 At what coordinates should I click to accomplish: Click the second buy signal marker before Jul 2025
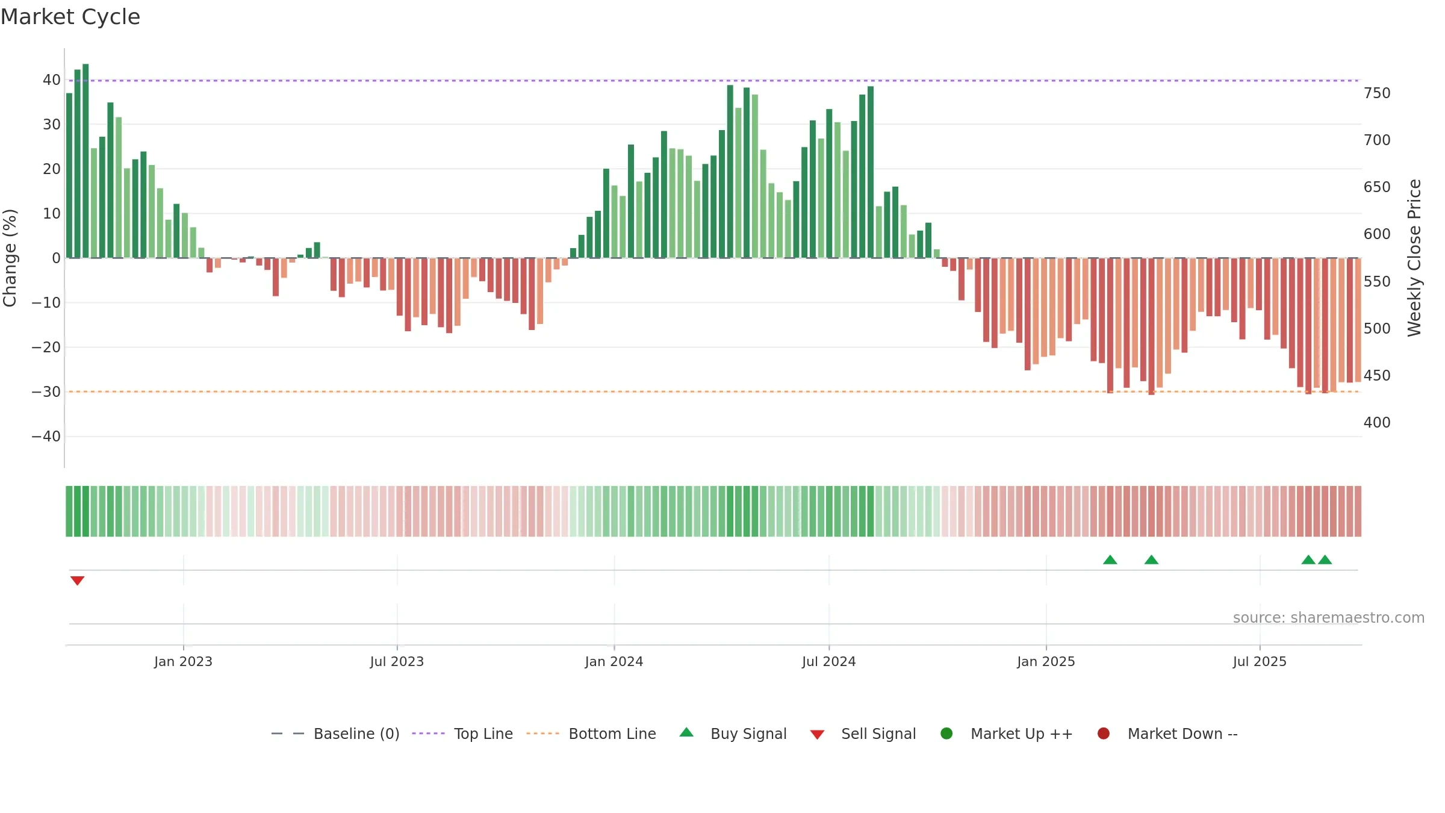pos(1151,559)
